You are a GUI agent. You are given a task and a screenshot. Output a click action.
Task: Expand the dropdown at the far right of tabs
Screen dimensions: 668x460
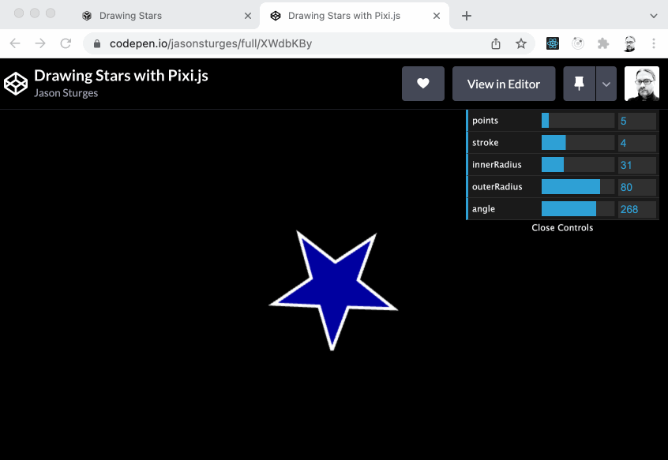tap(653, 15)
